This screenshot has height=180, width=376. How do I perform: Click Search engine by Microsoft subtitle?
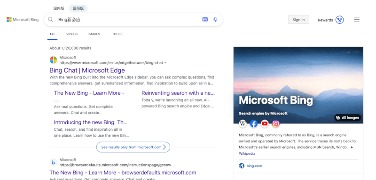(x=263, y=113)
